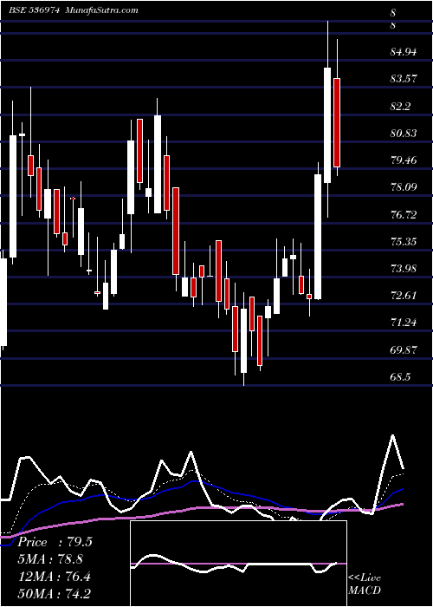The height and width of the screenshot is (607, 433).
Task: Click the last red candle on the chart
Action: [x=337, y=123]
